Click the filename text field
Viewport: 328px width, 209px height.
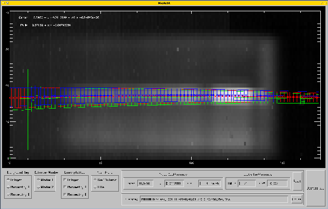tap(214, 199)
